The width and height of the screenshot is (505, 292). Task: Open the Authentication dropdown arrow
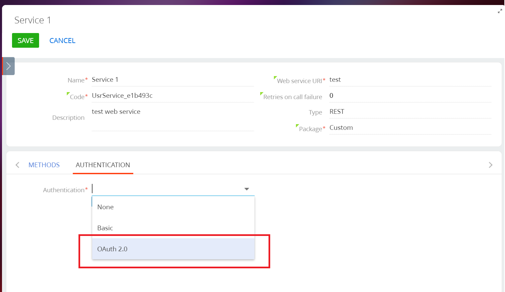pyautogui.click(x=246, y=189)
